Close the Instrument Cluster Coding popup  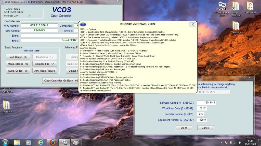tap(193, 25)
